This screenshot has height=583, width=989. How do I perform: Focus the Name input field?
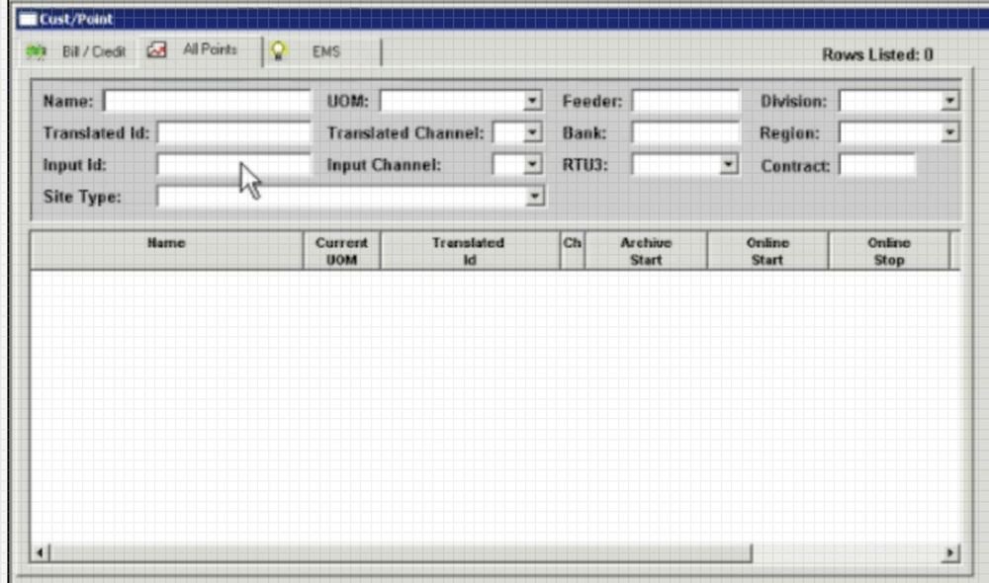[x=208, y=101]
